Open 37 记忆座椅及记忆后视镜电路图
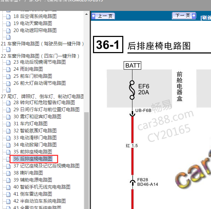Image resolution: width=211 pixels, height=209 pixels. pos(46,166)
